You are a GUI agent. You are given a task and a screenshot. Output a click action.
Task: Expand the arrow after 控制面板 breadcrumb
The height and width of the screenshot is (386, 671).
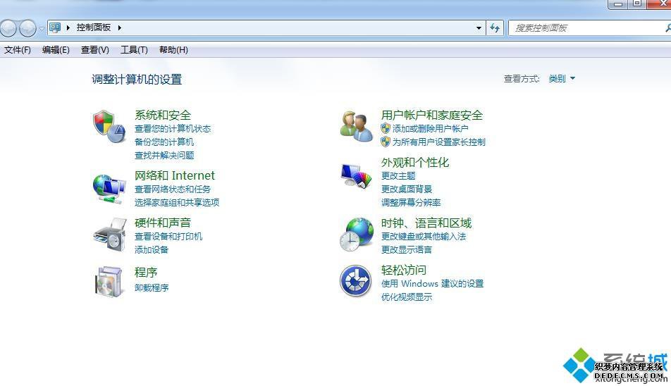[x=119, y=27]
